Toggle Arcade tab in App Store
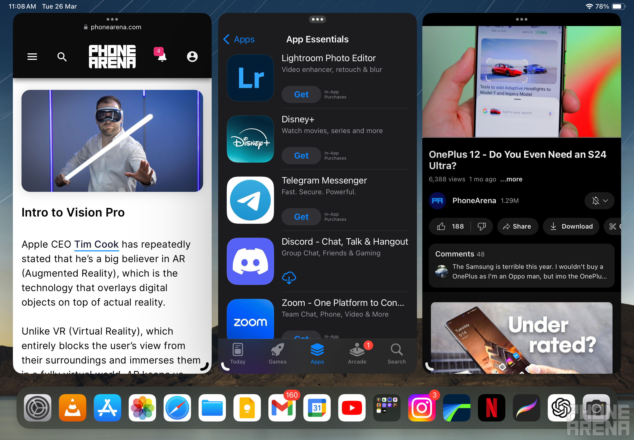This screenshot has height=440, width=634. [356, 354]
